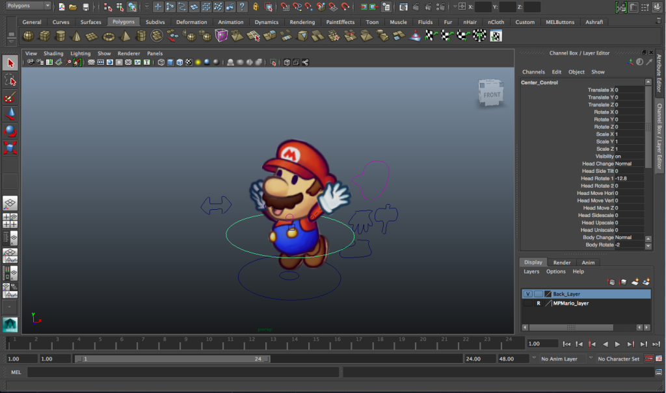This screenshot has width=666, height=393.
Task: Create a polygon torus from the shelf
Action: [109, 36]
